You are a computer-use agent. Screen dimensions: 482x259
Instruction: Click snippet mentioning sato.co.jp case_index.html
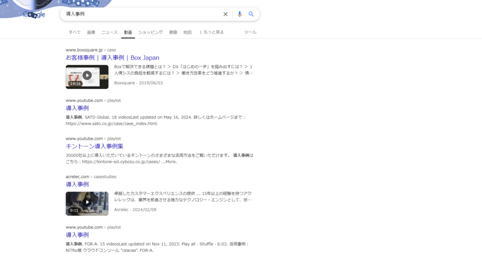155,121
